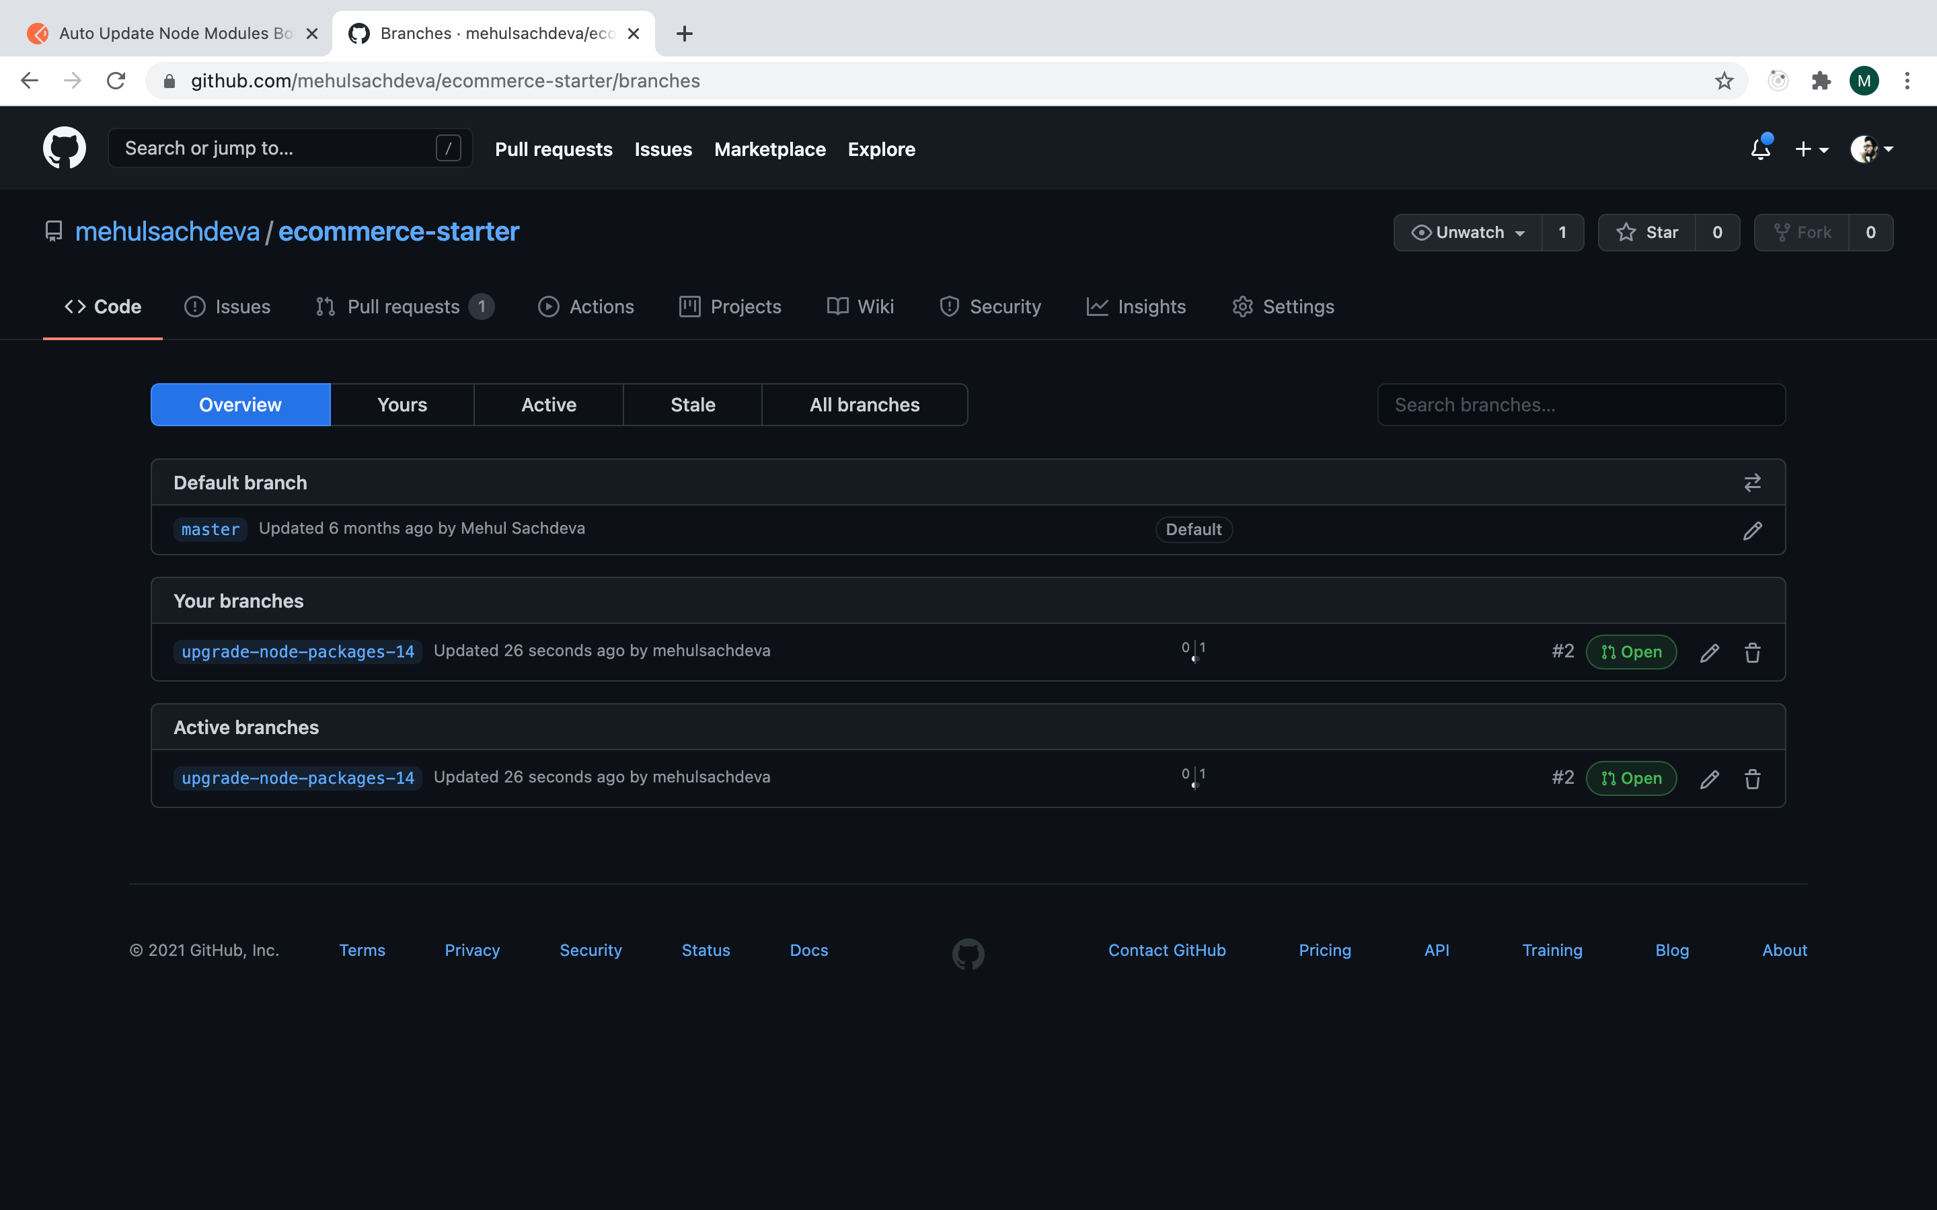Open the Actions repository tab
This screenshot has height=1210, width=1937.
tap(586, 307)
